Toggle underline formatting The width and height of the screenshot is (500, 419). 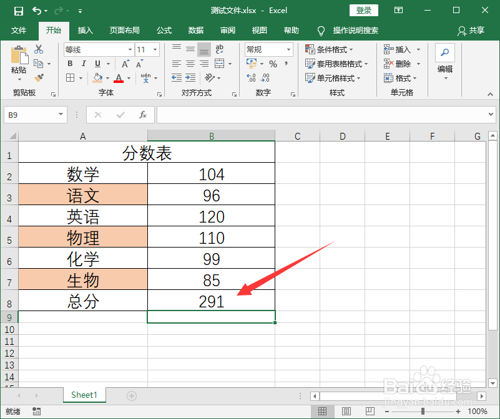pos(97,64)
